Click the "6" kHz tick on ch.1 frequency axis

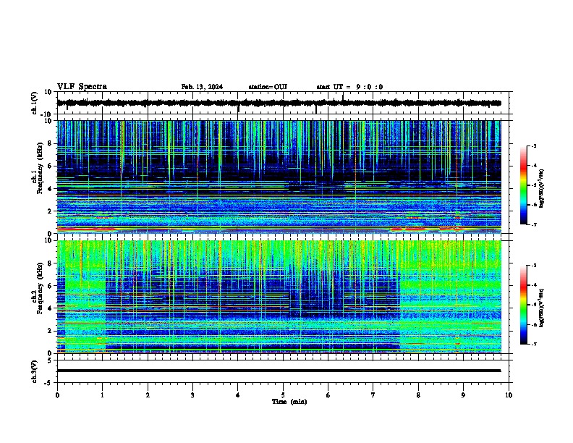point(51,166)
